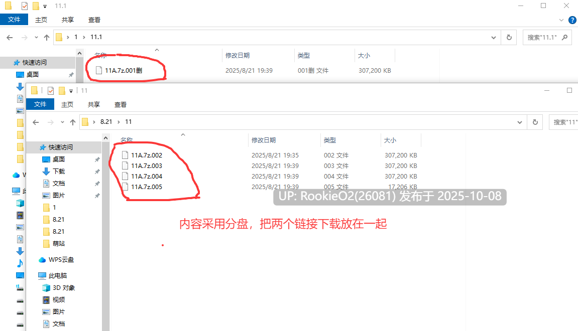Select the file 11A.7z.001删

(x=123, y=70)
